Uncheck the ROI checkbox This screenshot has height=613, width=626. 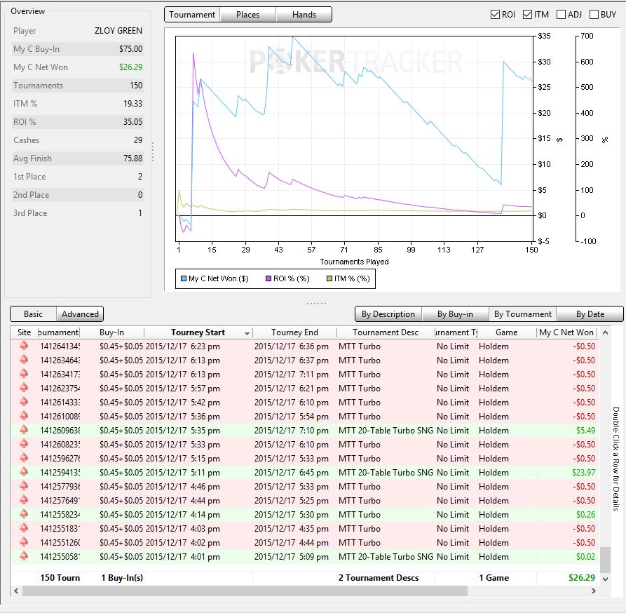(x=496, y=14)
